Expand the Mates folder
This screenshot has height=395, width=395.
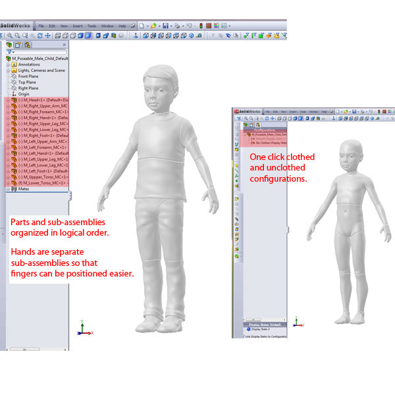click(x=8, y=189)
